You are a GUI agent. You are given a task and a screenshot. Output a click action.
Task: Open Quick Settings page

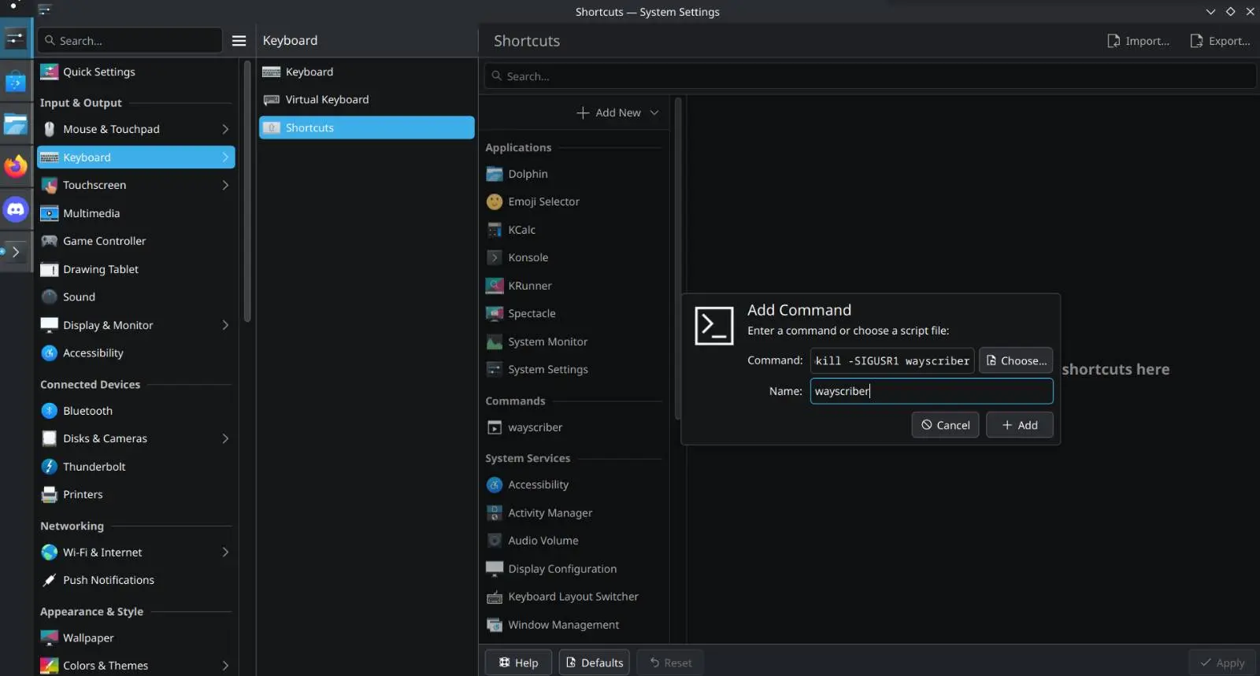136,72
